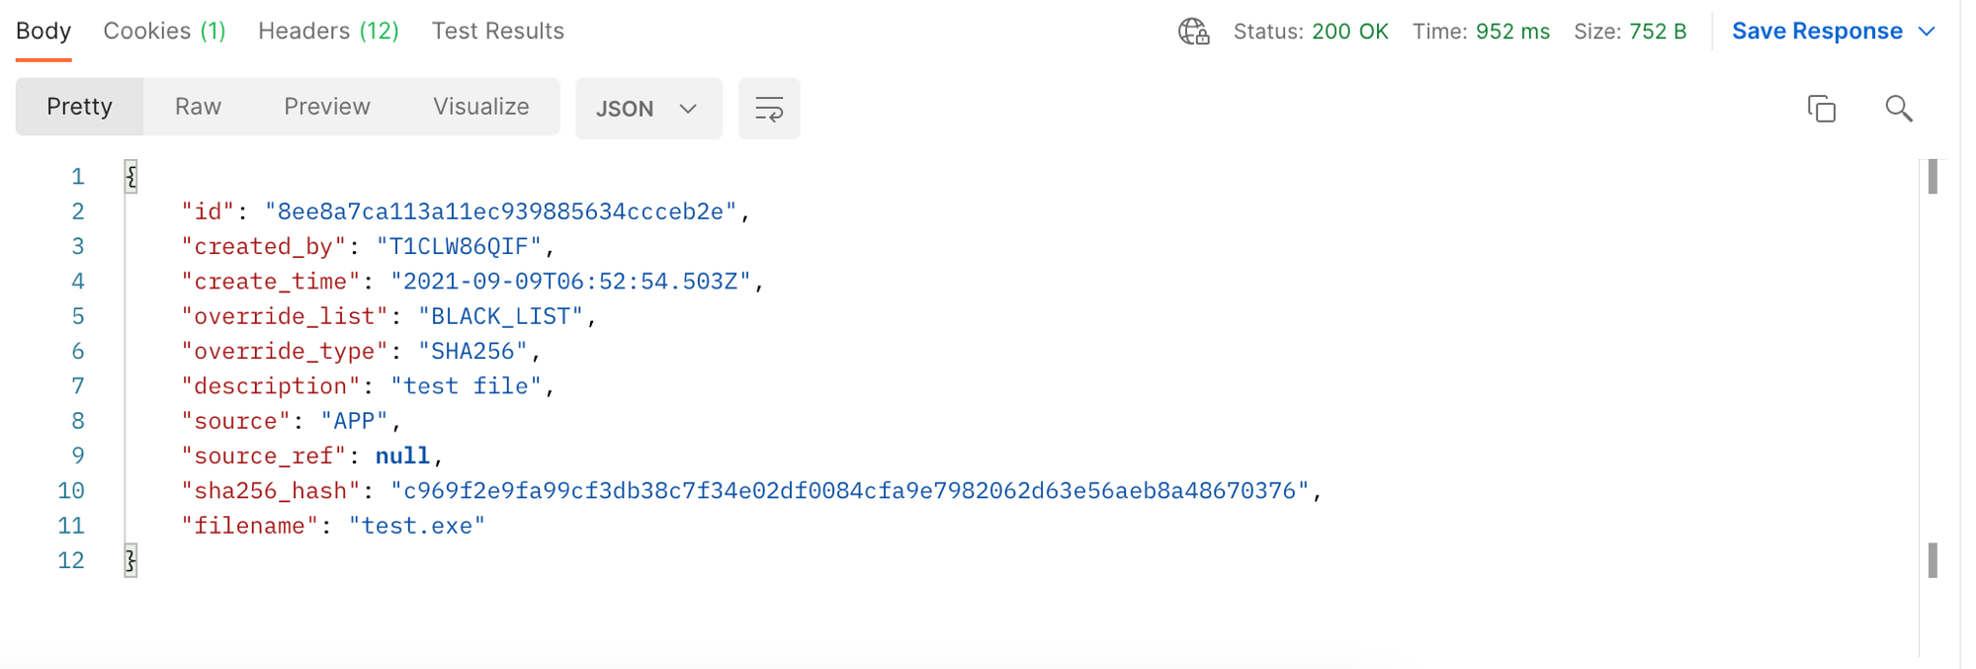This screenshot has height=669, width=1976.
Task: Click the Status 200 OK indicator
Action: pyautogui.click(x=1311, y=32)
